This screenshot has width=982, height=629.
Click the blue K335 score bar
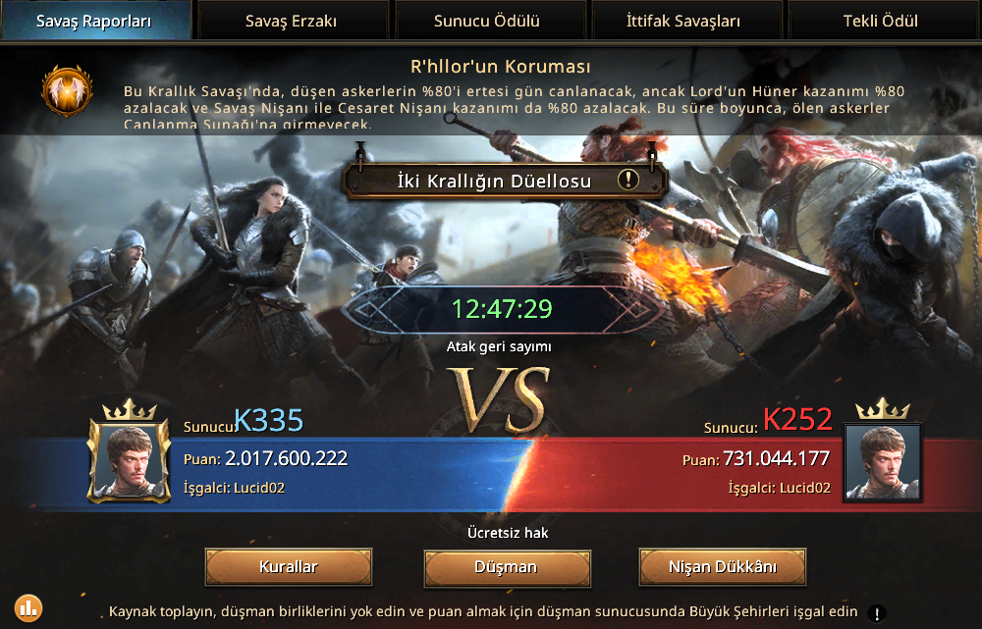point(269,474)
